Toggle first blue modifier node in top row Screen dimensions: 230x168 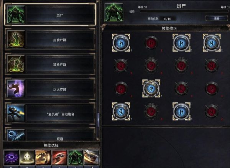pyautogui.click(x=121, y=43)
